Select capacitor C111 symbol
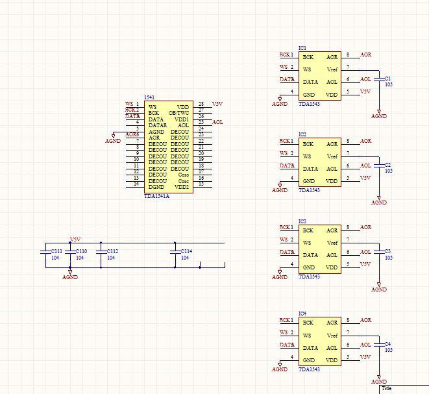 pyautogui.click(x=45, y=252)
